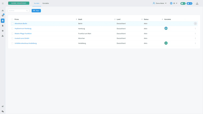Click the MG contact avatar
The height and width of the screenshot is (114, 203).
pyautogui.click(x=166, y=28)
